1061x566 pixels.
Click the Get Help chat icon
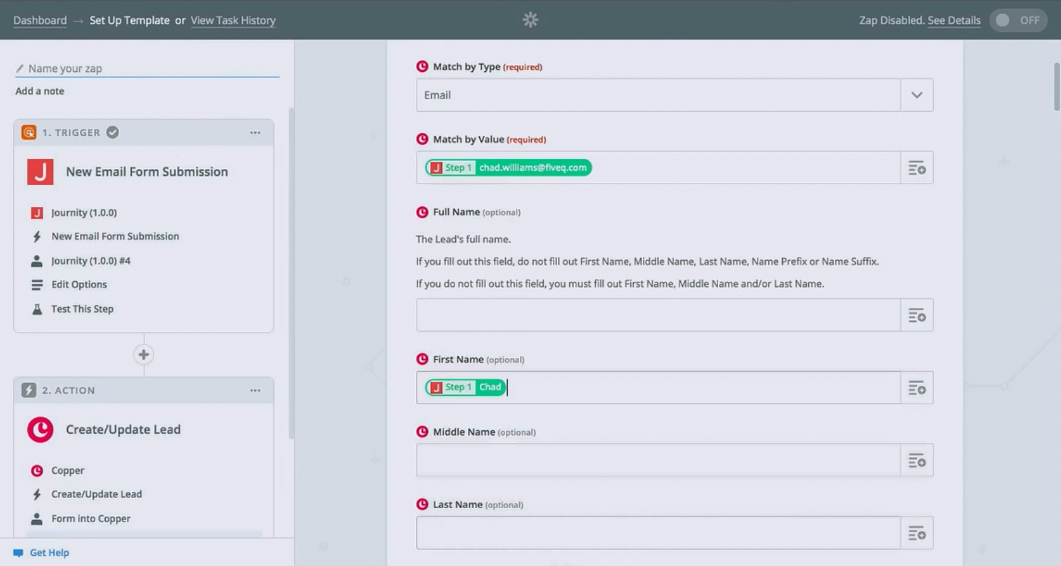pos(18,553)
